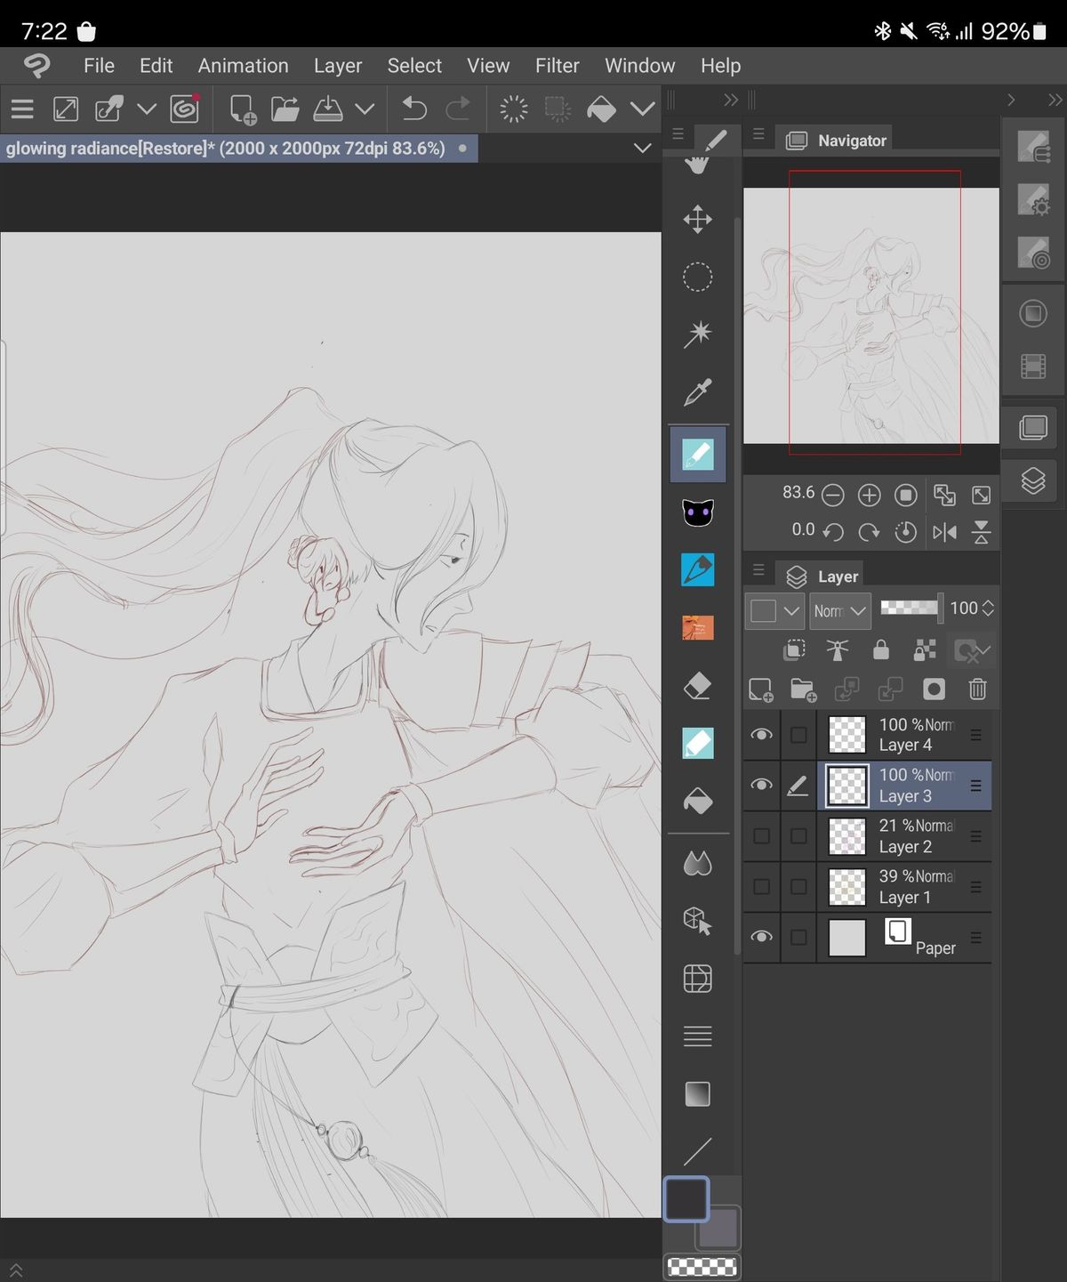Screen dimensions: 1067x1282
Task: Choose the black cat brush tool
Action: (697, 512)
